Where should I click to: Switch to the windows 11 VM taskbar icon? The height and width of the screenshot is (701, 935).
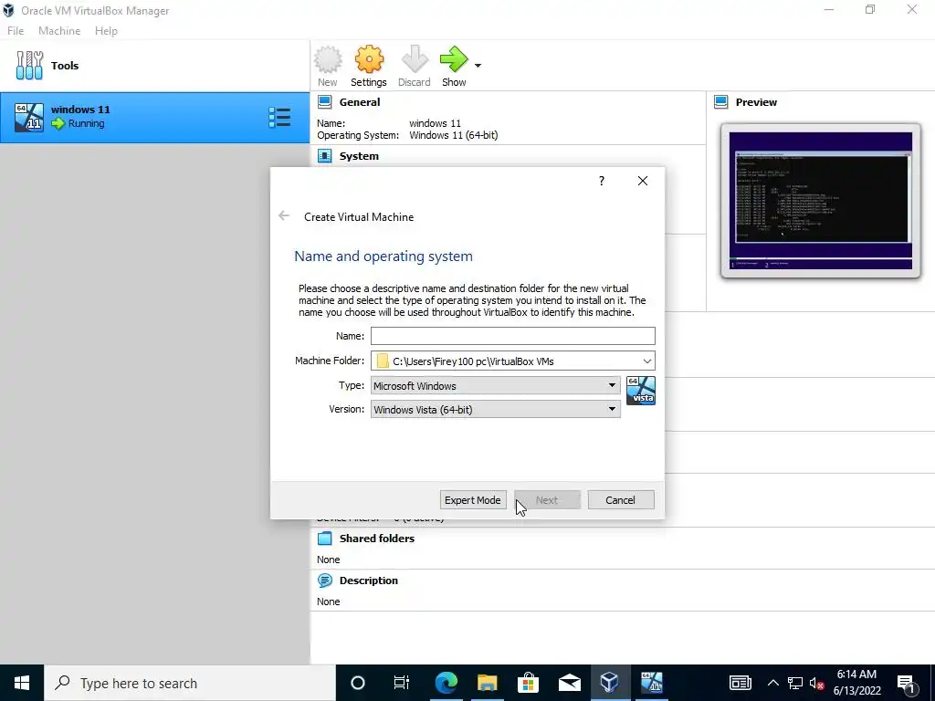(651, 683)
